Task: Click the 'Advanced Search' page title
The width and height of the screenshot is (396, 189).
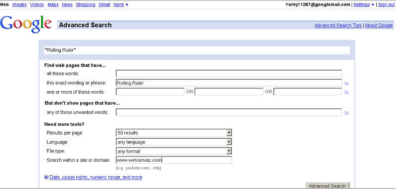Action: [85, 25]
